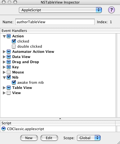
Task: Click the New script button
Action: coord(29,138)
